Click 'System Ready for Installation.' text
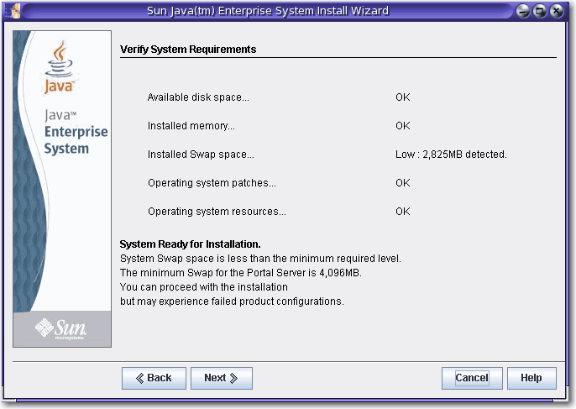The image size is (576, 409). click(191, 244)
